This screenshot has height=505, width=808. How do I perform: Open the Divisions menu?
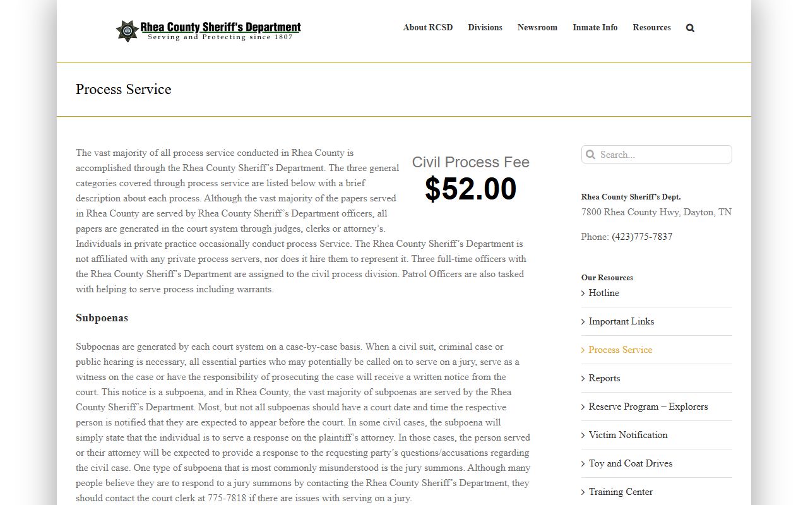[x=485, y=28]
